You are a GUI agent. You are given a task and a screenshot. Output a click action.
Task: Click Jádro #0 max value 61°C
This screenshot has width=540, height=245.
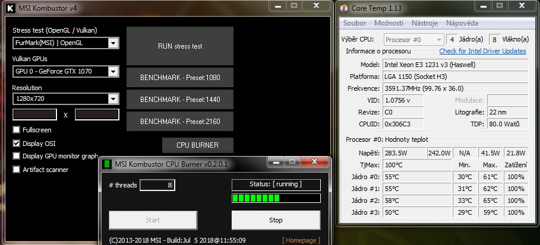(x=490, y=177)
